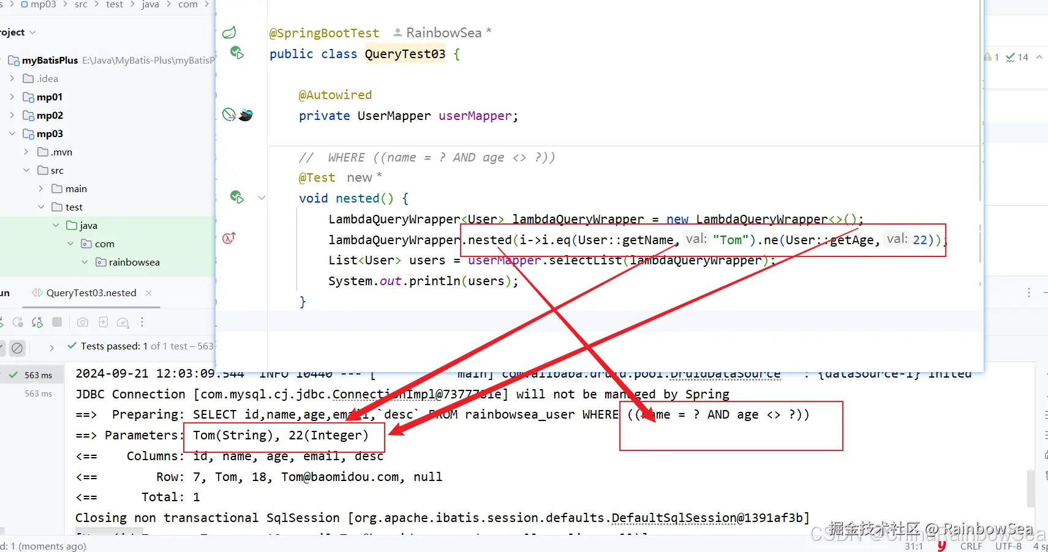
Task: Click the red gutter marker on the lambdaQueryWrapper.nested line
Action: click(x=229, y=238)
